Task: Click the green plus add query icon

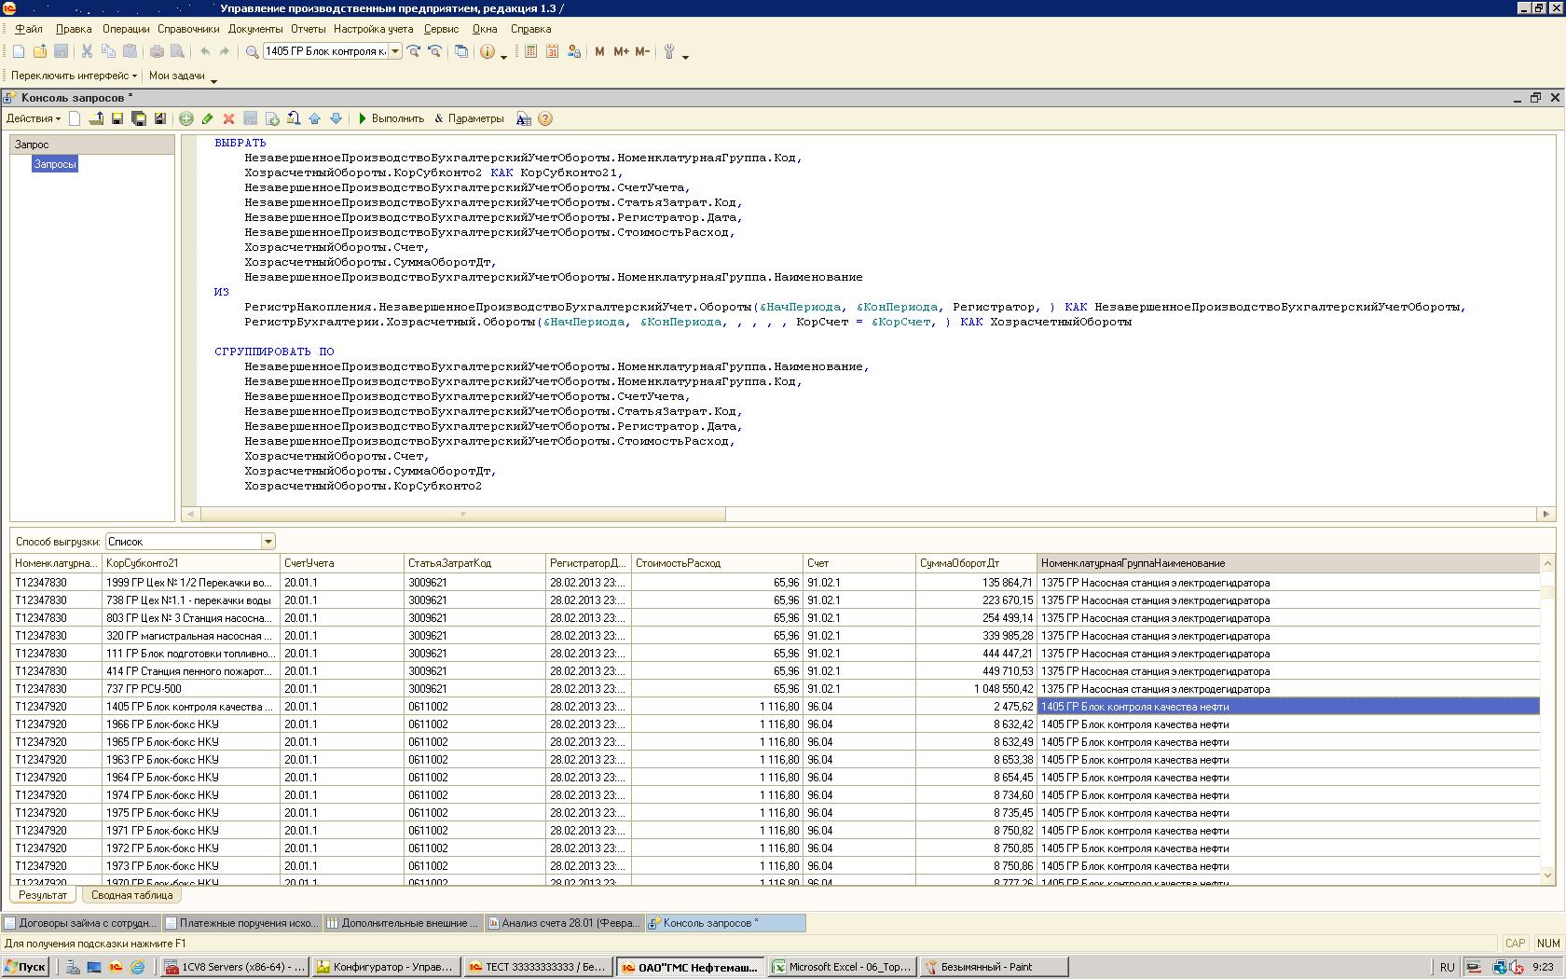Action: [186, 118]
